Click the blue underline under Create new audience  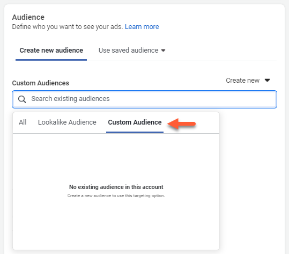pos(51,60)
